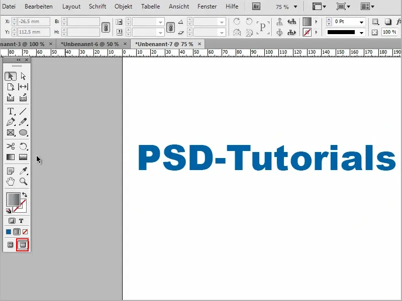Open the Objekt menu
This screenshot has width=402, height=301.
point(123,7)
